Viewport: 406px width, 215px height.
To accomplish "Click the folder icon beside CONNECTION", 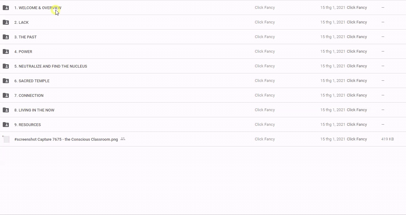I will pos(6,95).
